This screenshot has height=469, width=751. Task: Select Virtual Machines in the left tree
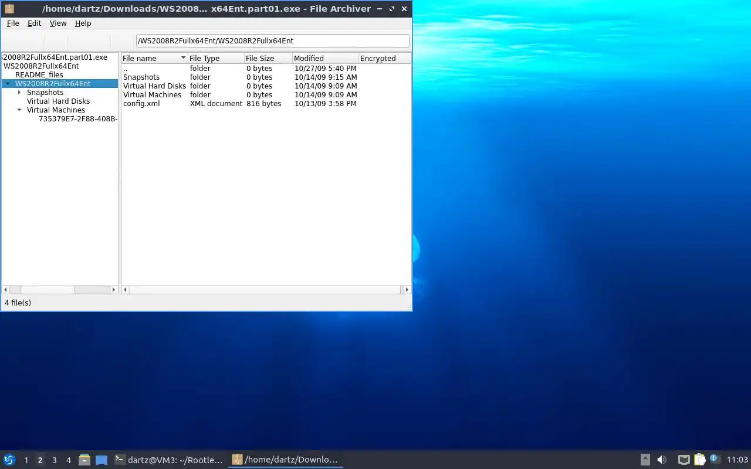56,110
